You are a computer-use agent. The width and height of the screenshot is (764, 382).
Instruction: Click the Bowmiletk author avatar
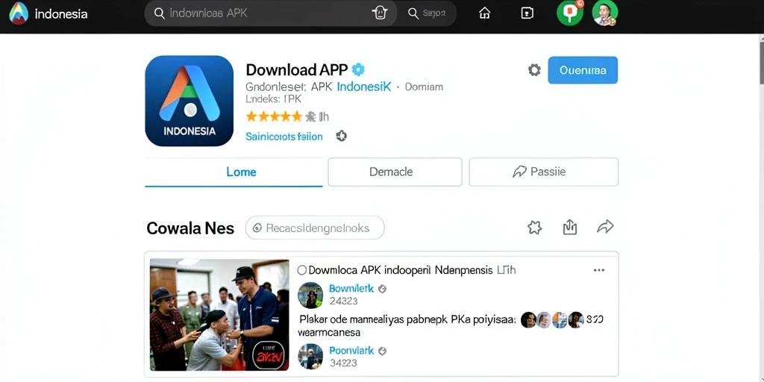pyautogui.click(x=310, y=295)
